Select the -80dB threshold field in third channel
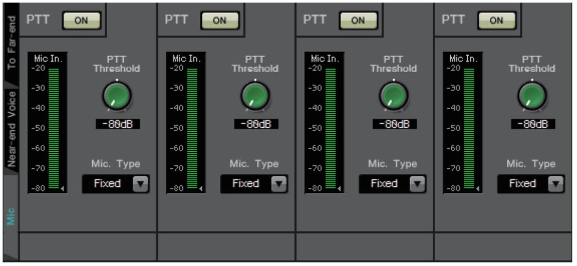Image resolution: width=577 pixels, height=266 pixels. tap(395, 124)
